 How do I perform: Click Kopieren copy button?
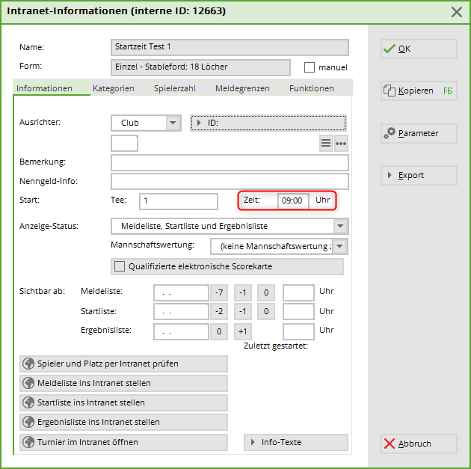(x=419, y=91)
